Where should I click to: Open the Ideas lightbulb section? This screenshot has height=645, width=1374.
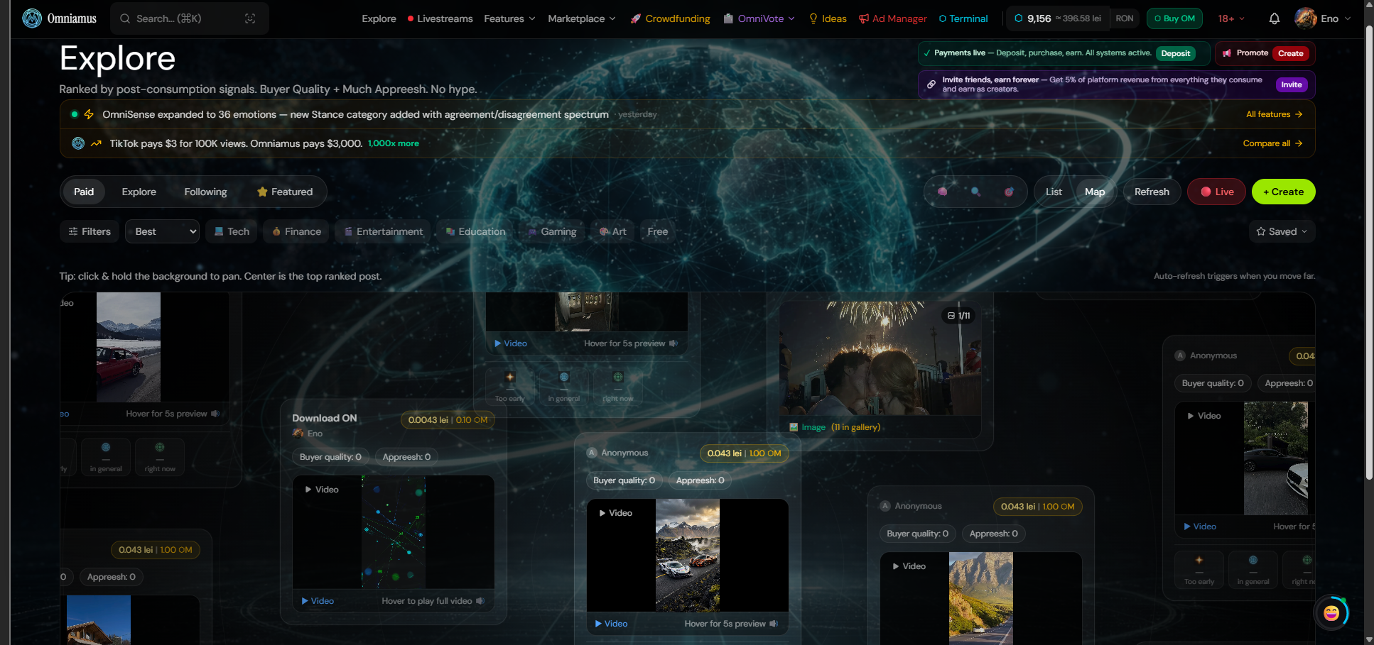[x=827, y=18]
